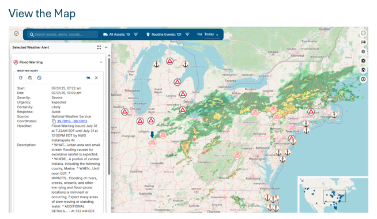The image size is (377, 219).
Task: Click the third round map control button
Action: [363, 51]
